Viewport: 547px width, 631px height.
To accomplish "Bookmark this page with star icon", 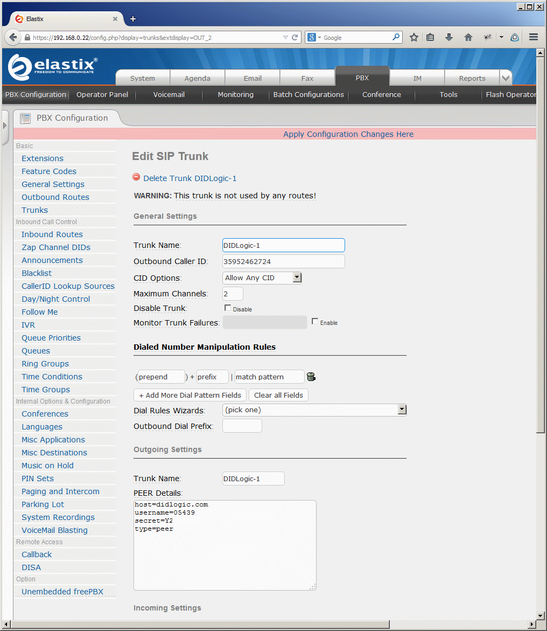I will (x=414, y=37).
